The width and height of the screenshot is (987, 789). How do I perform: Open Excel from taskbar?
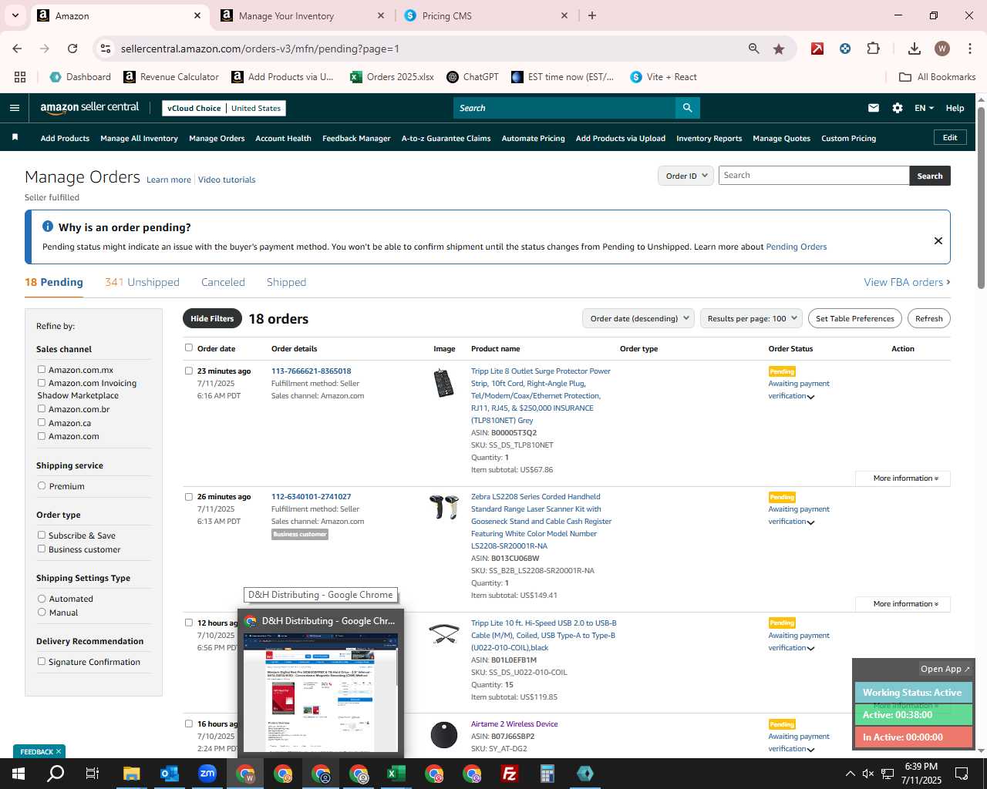396,774
